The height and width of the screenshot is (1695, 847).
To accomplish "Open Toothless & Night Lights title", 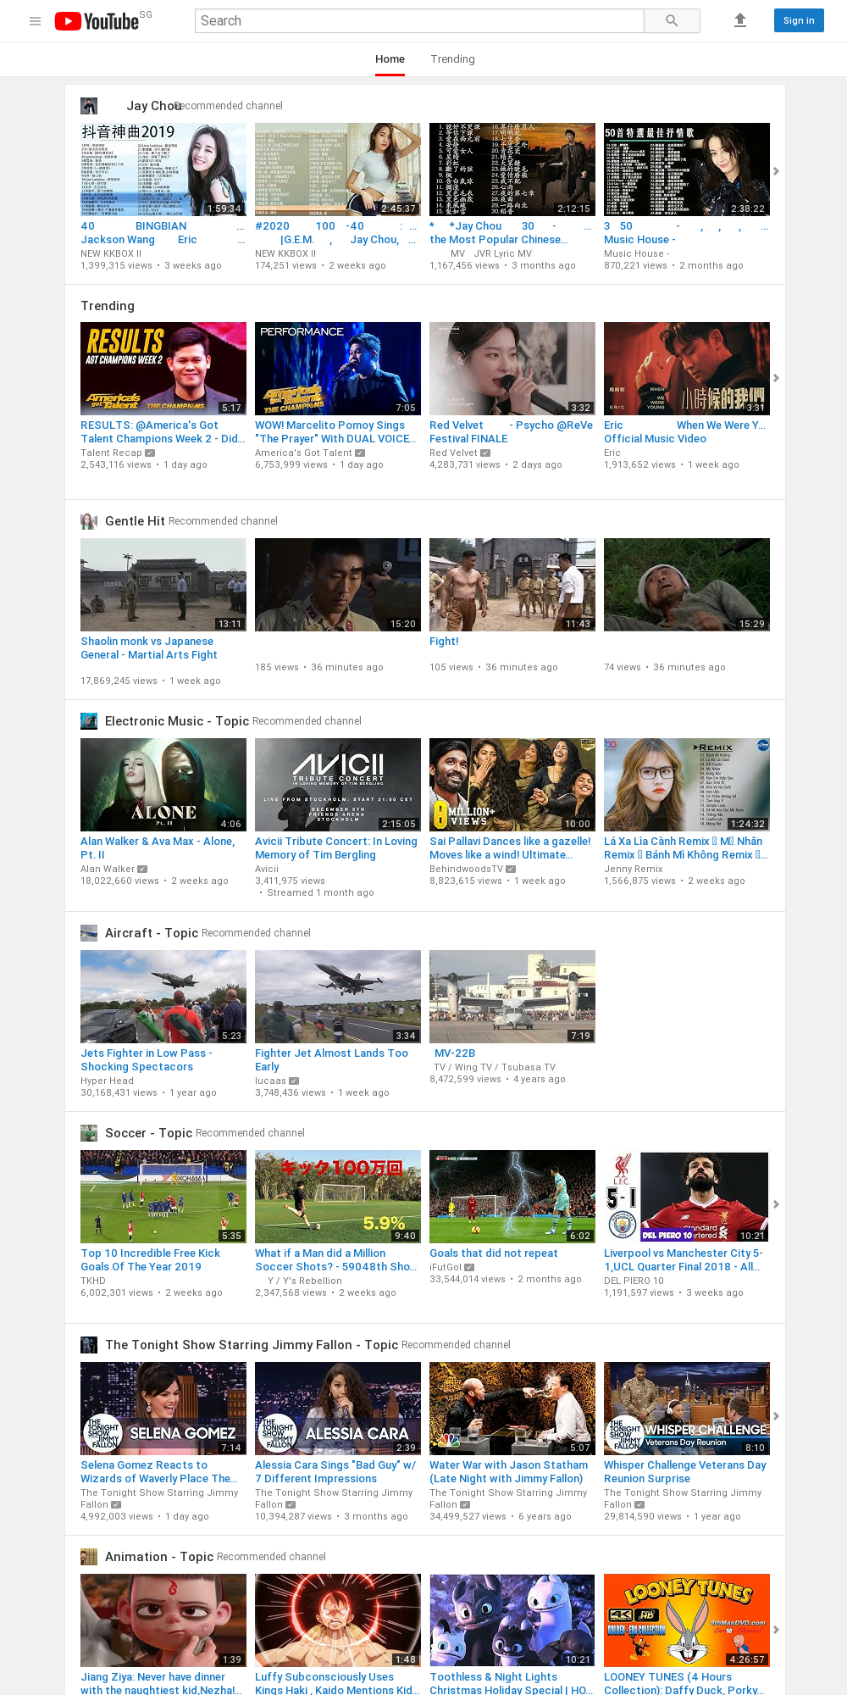I will pos(511,1684).
